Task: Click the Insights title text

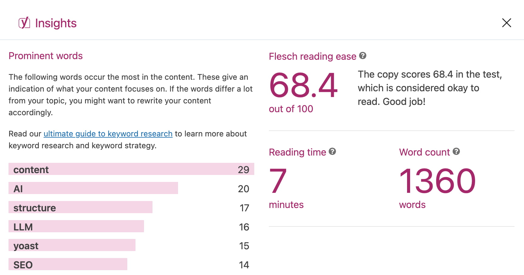Action: 56,23
